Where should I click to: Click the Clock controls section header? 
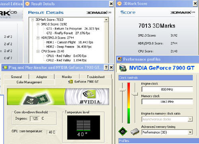156,78
